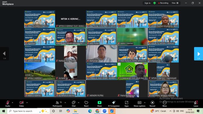Expand Participants options caret
Image resolution: width=203 pixels, height=114 pixels.
(65, 103)
